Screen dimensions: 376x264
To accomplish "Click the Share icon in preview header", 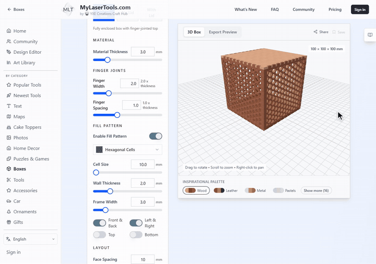I will tap(315, 32).
